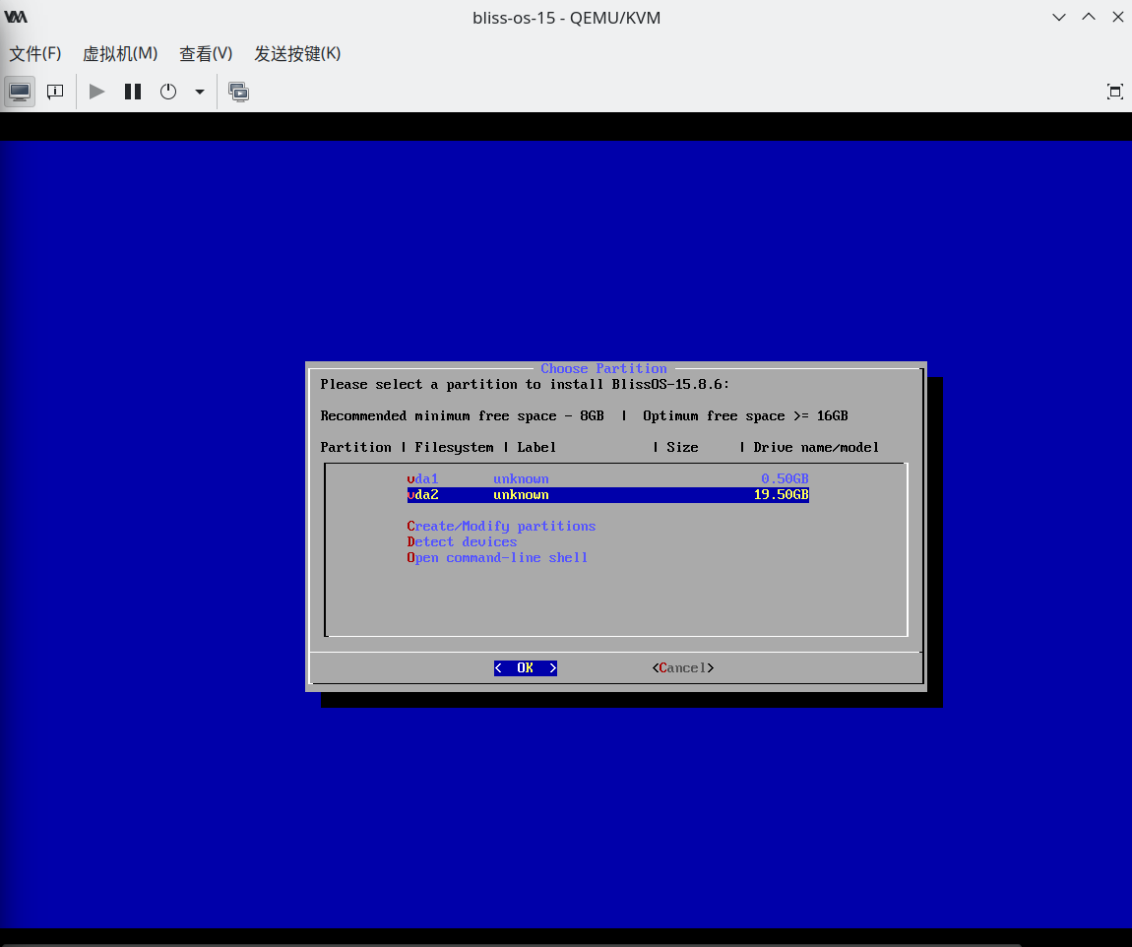Select the vda1 0.50GB partition
The image size is (1132, 947).
[607, 479]
